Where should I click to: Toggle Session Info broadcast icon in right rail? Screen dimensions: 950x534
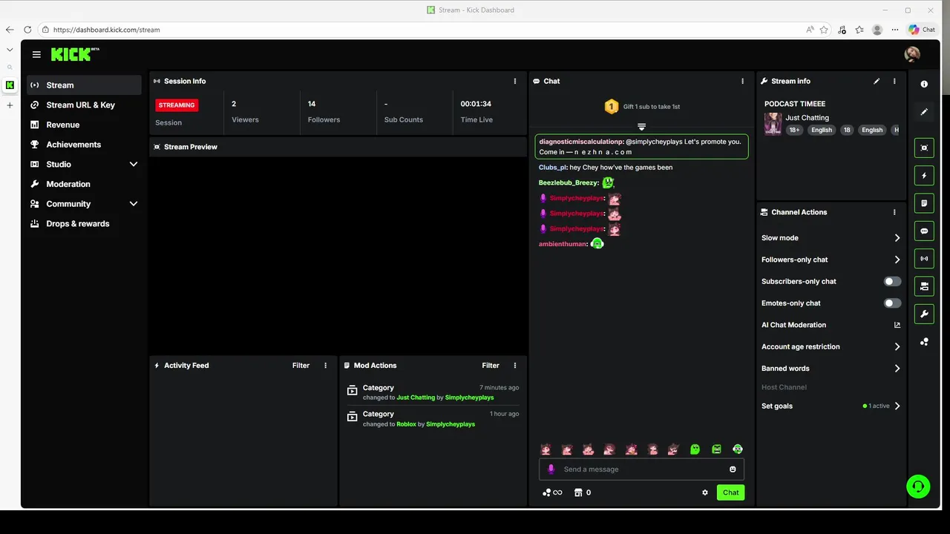click(x=924, y=259)
